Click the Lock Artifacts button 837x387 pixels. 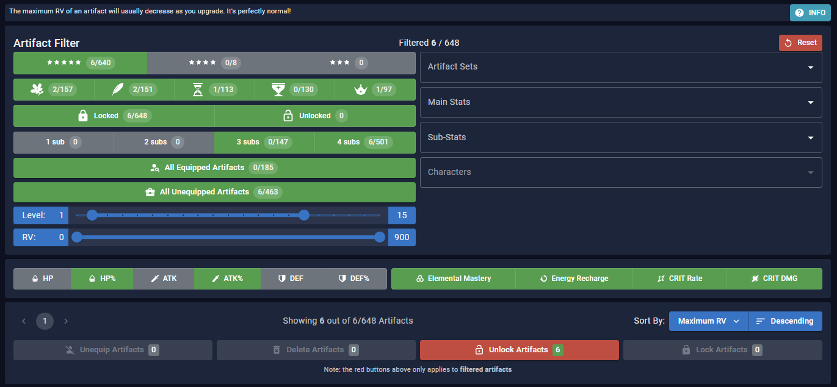722,350
